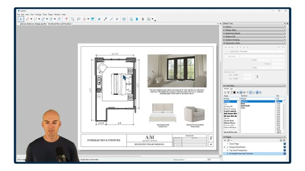
Task: Choose the Bold typeface option
Action: point(243,104)
